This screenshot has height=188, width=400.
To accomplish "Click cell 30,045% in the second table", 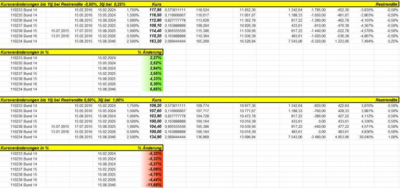I will pos(362,137).
